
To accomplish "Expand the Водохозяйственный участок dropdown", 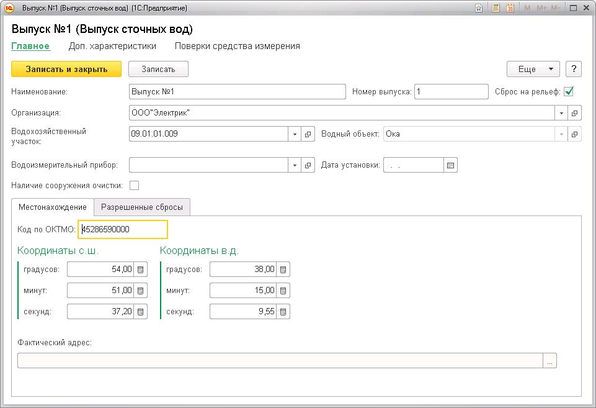I will point(295,134).
